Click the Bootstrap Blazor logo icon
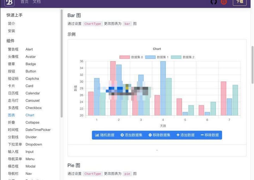 click(x=10, y=2)
